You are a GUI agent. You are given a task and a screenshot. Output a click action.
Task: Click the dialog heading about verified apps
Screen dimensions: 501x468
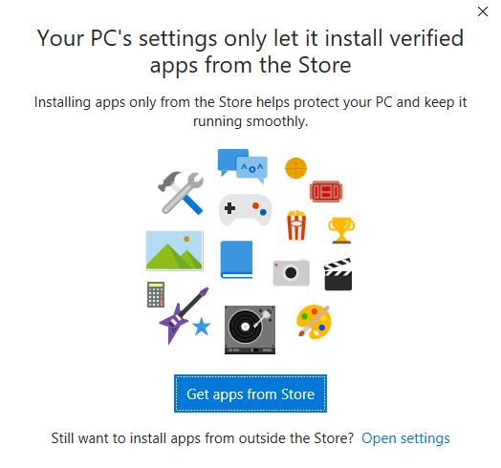click(x=250, y=52)
